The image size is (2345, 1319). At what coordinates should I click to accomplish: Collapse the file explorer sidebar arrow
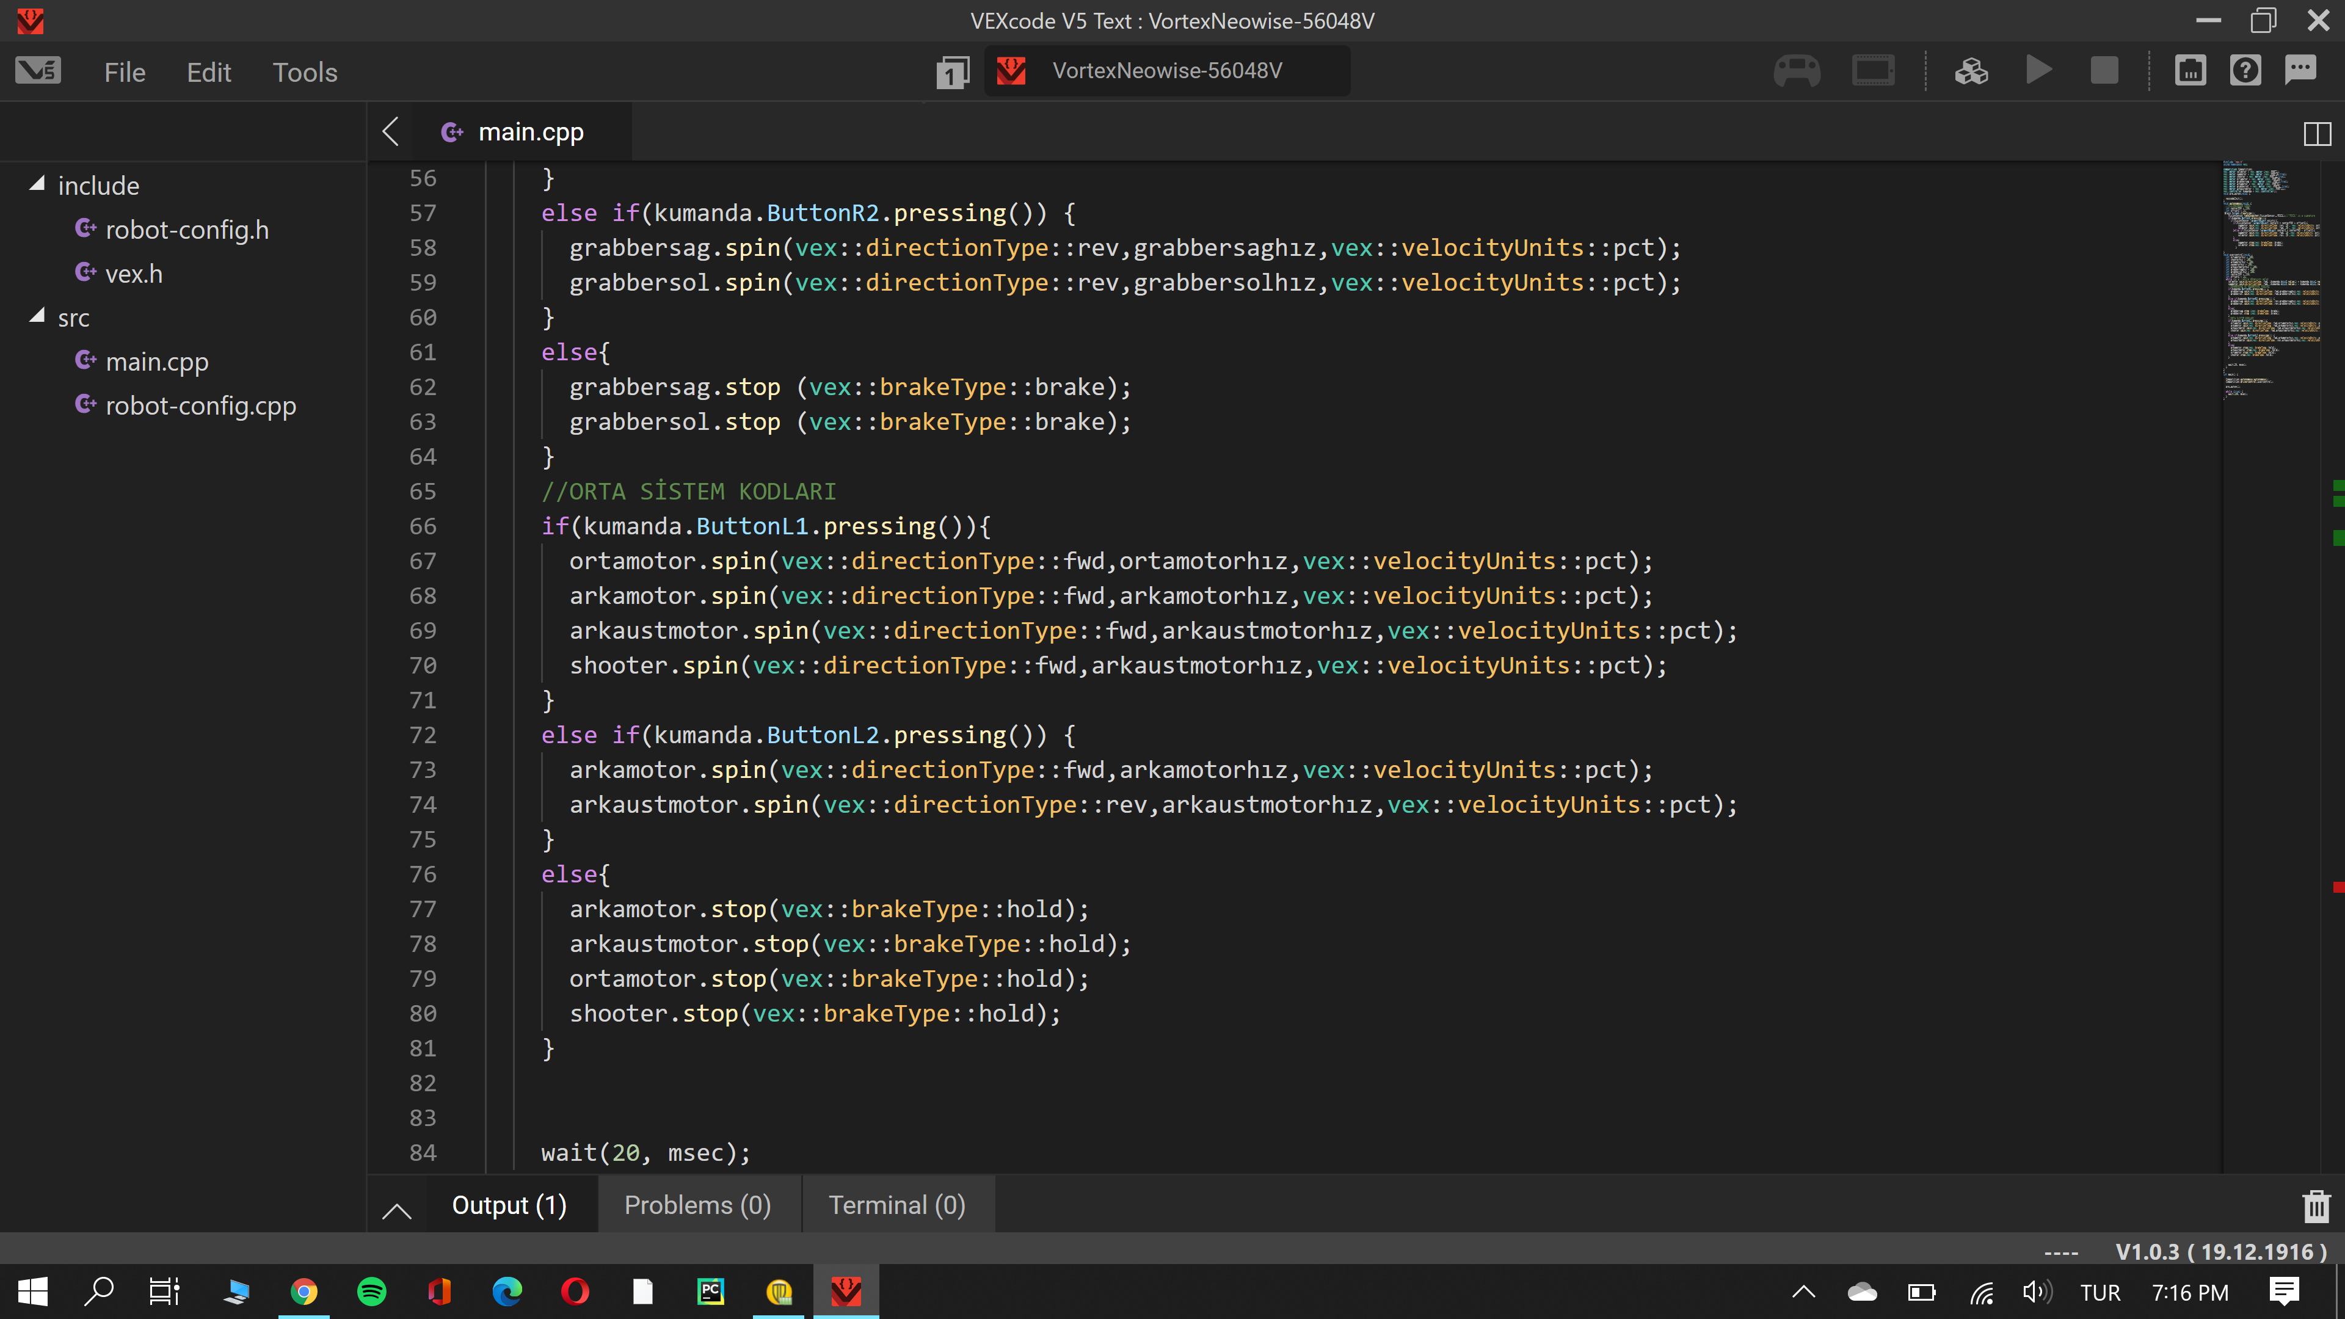[x=391, y=132]
